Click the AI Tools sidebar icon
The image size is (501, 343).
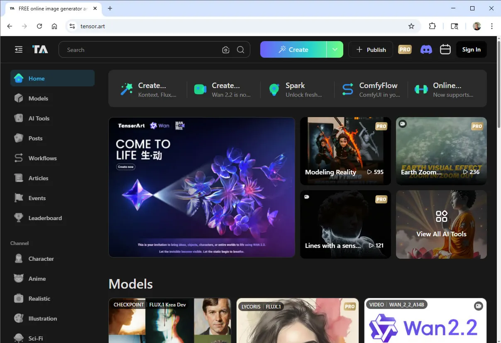coord(19,118)
